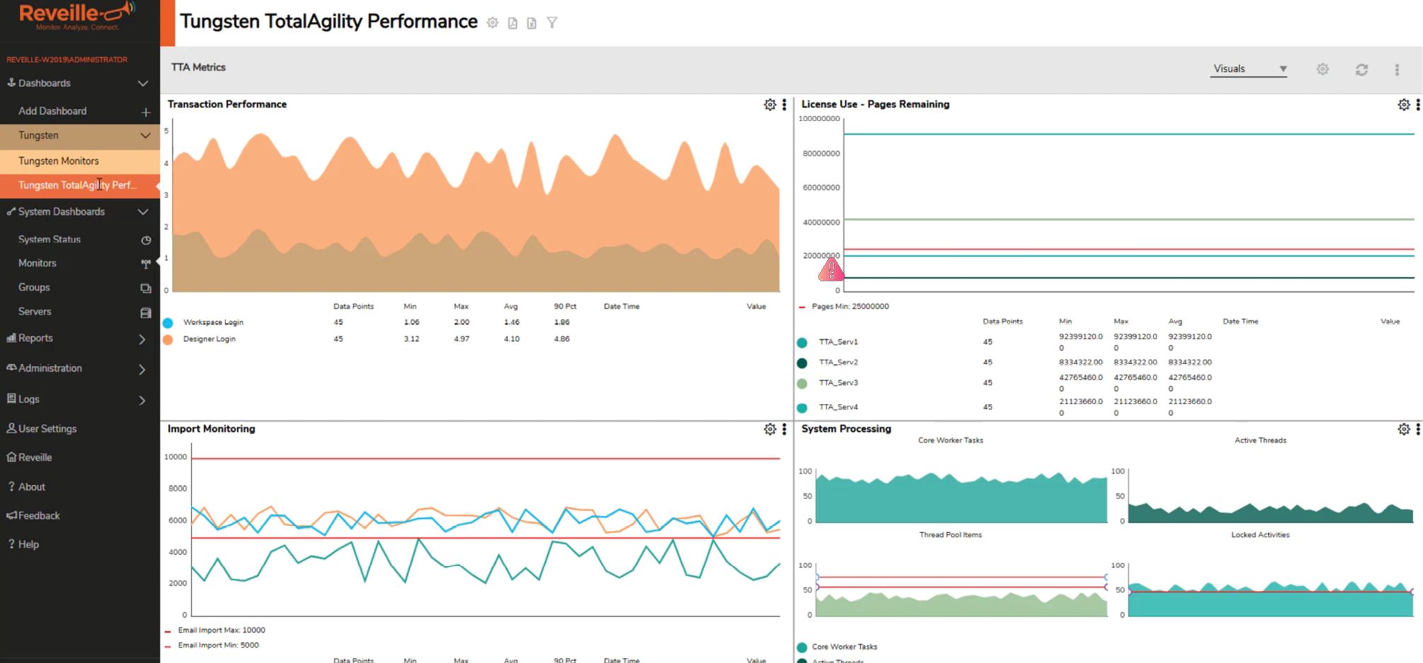1423x663 pixels.
Task: Open dashboard settings gear beside the title
Action: [493, 23]
